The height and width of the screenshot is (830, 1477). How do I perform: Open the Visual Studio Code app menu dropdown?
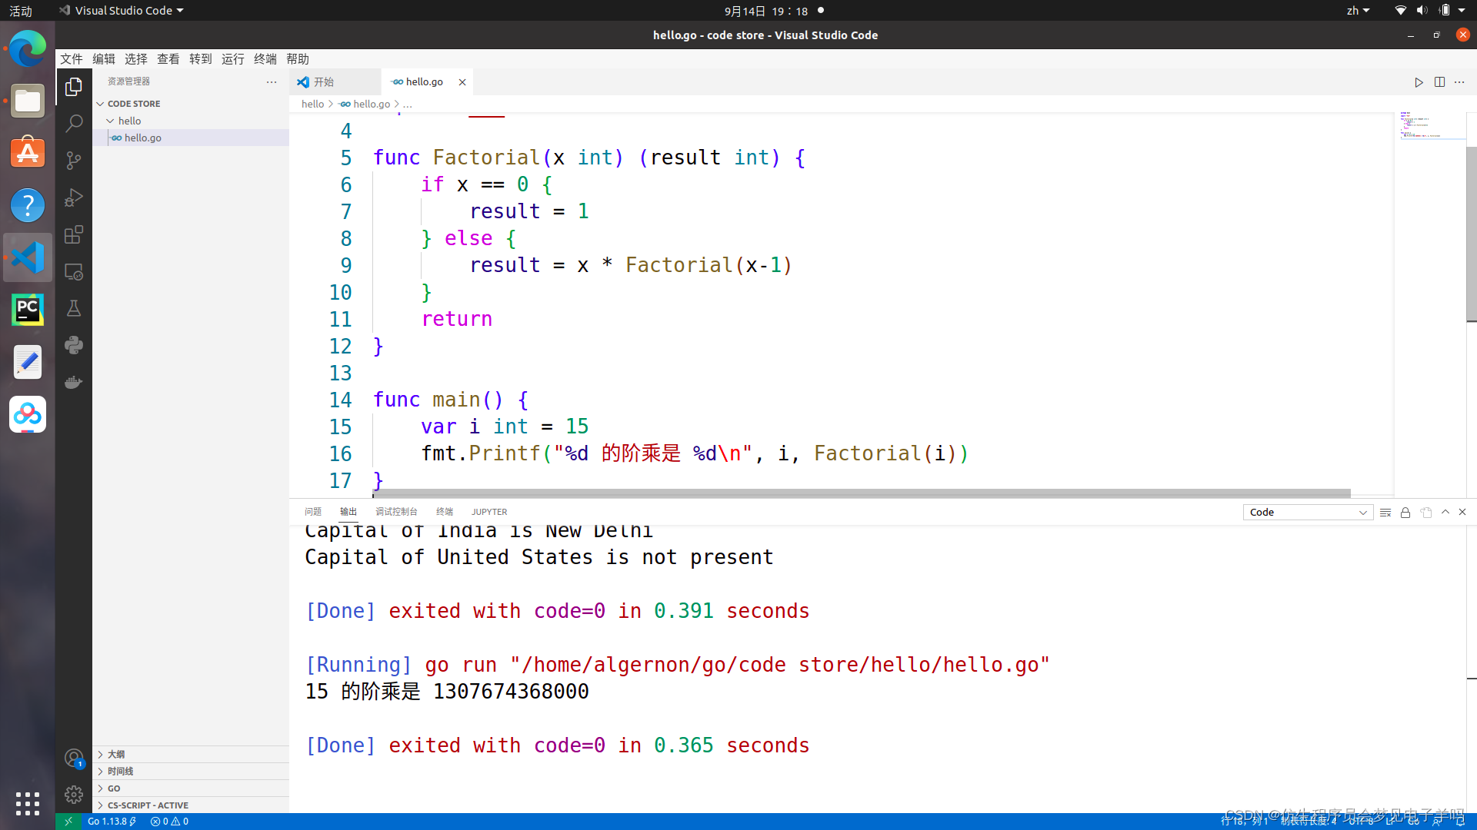122,11
